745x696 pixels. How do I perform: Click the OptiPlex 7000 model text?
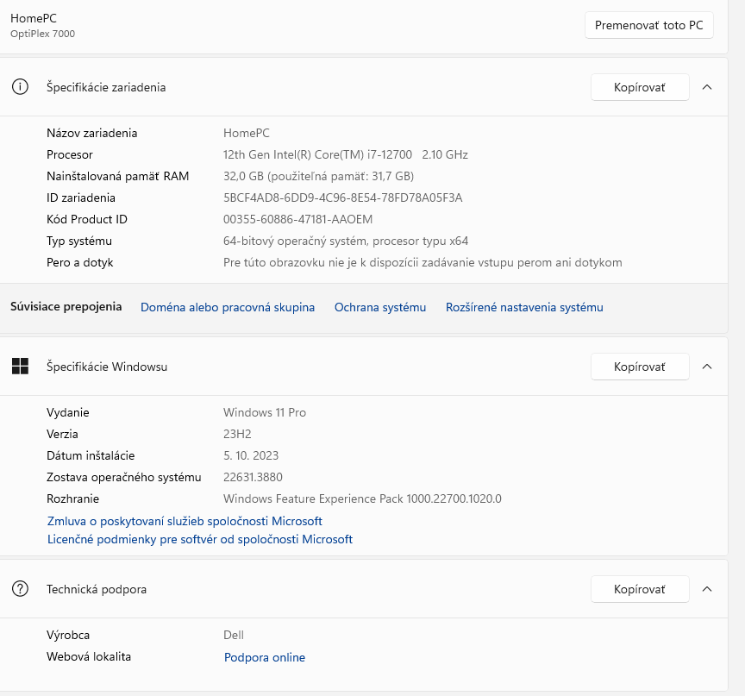[43, 34]
